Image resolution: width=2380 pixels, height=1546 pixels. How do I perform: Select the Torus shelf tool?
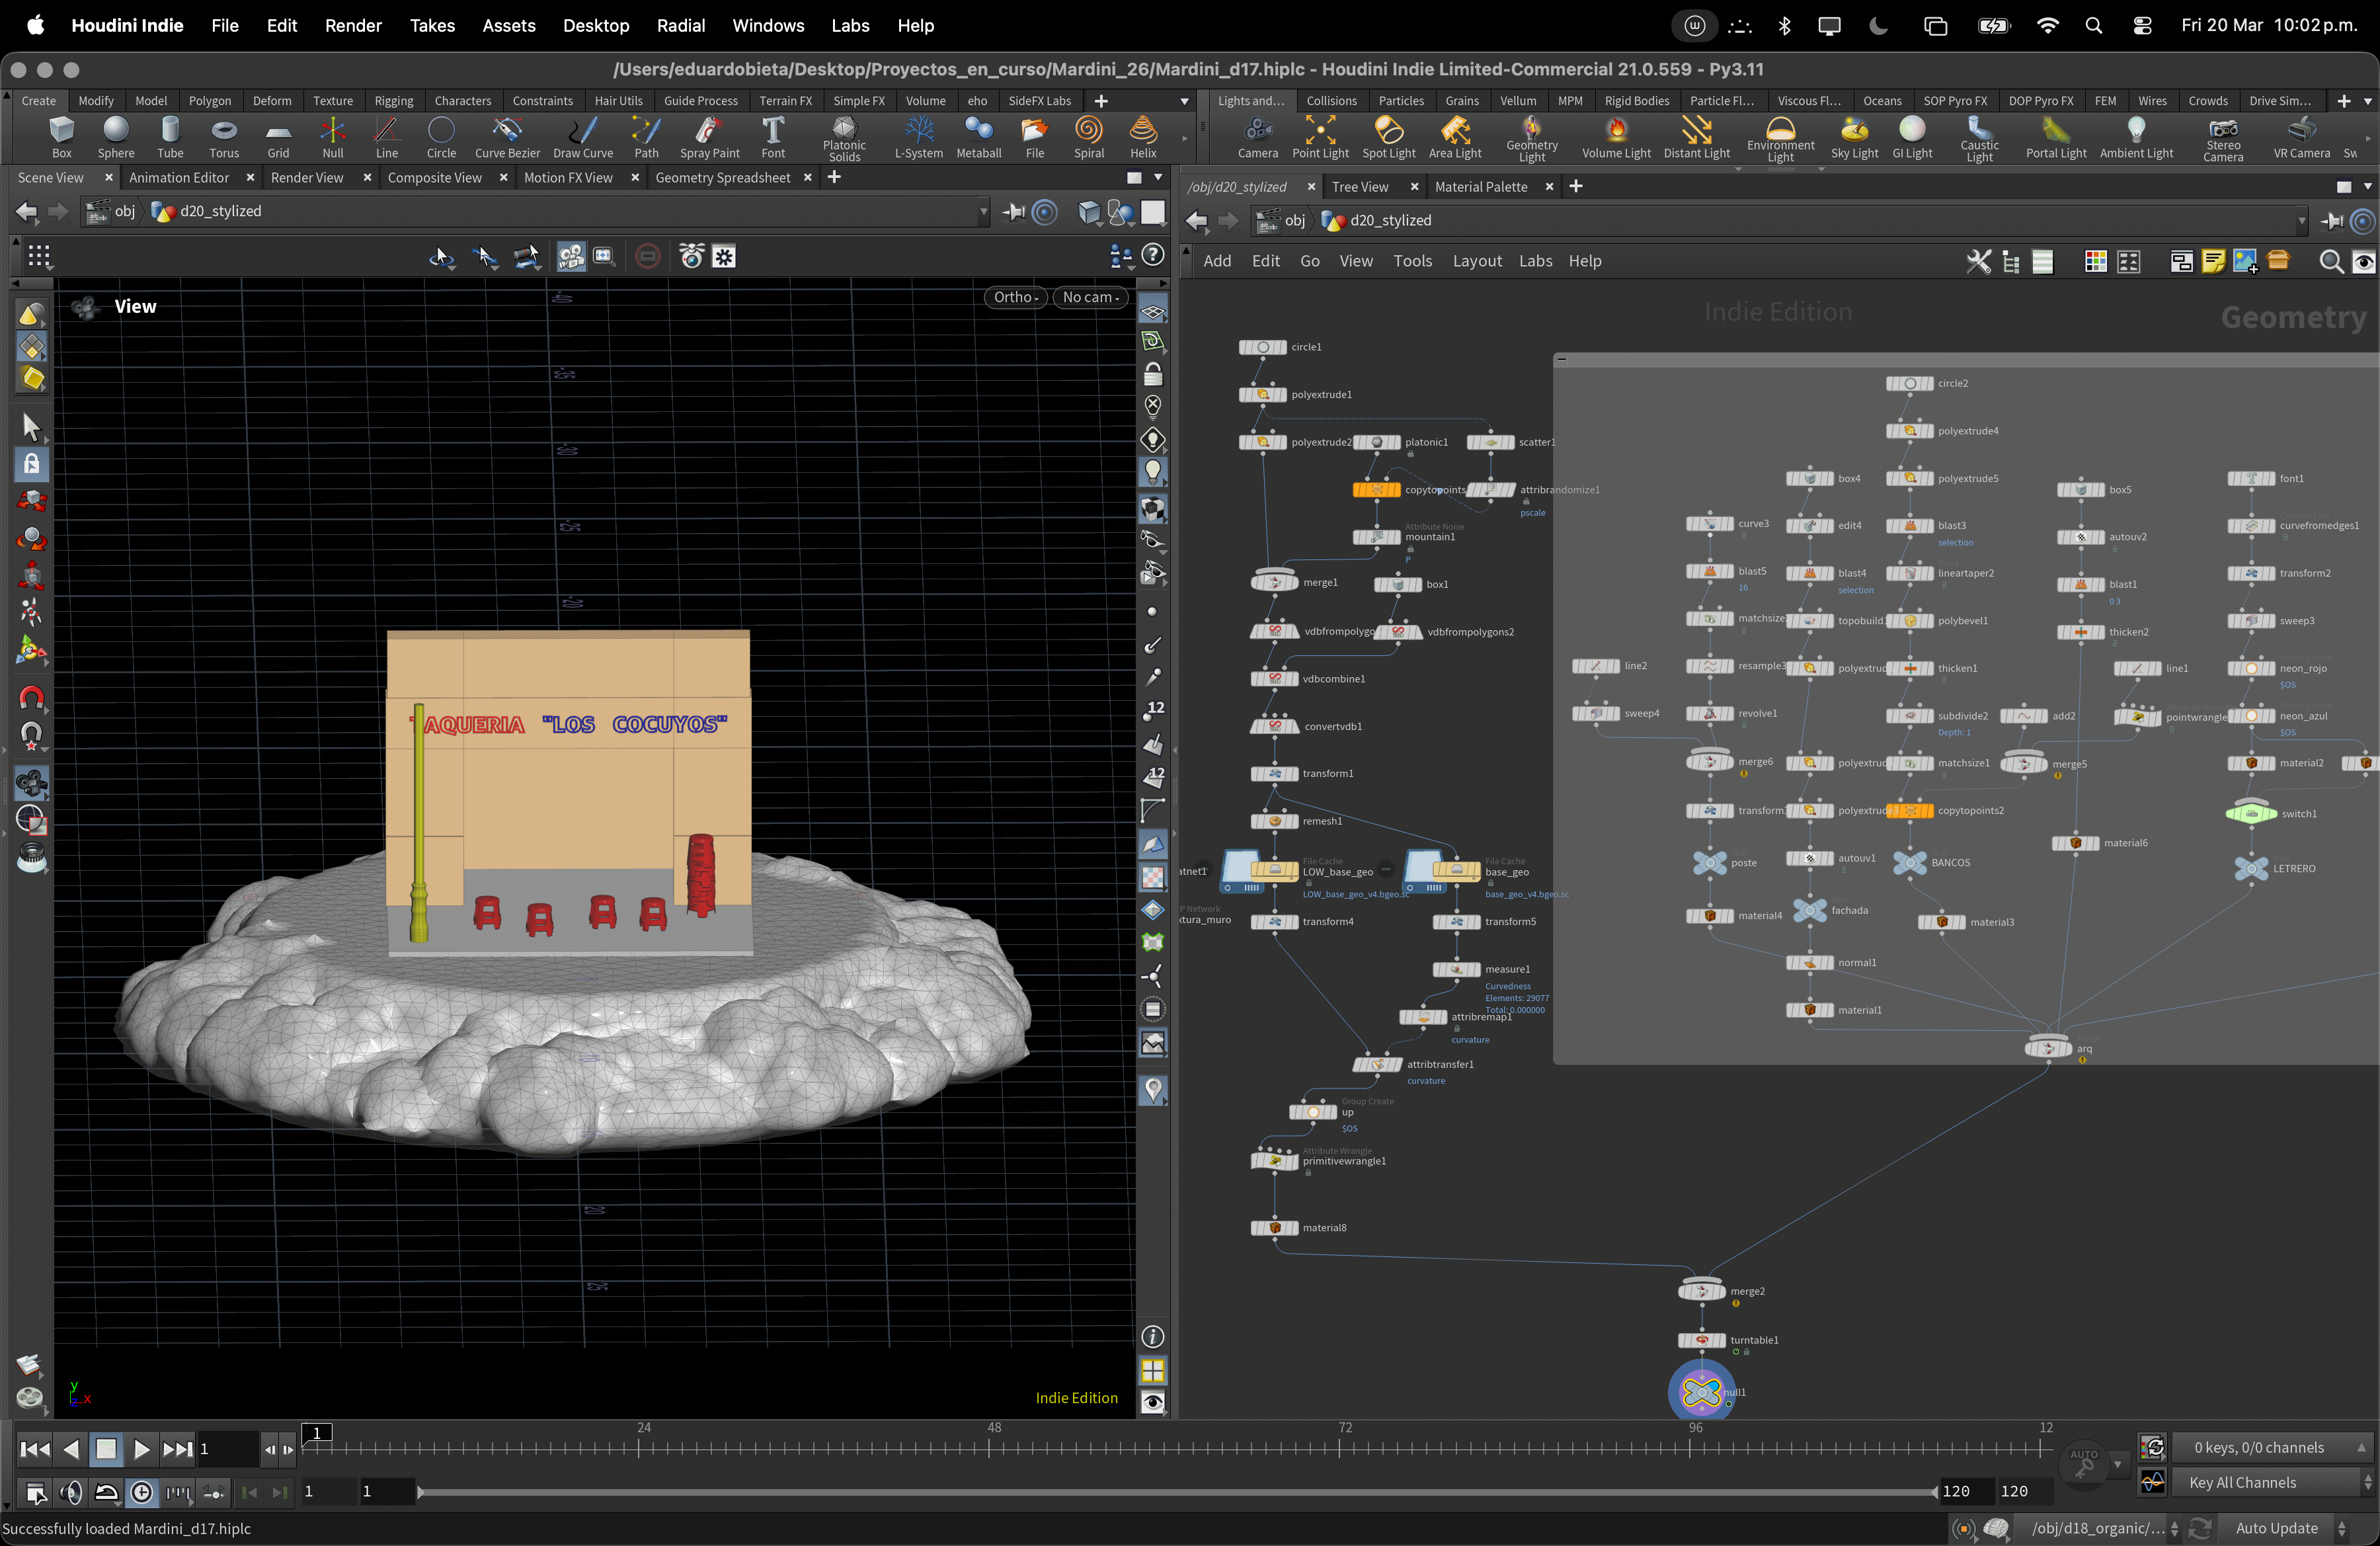[224, 136]
